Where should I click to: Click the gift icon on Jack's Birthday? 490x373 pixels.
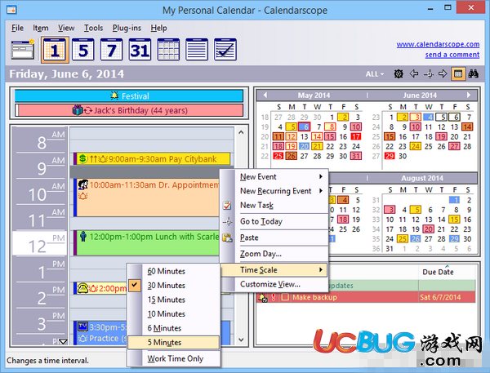tap(78, 110)
